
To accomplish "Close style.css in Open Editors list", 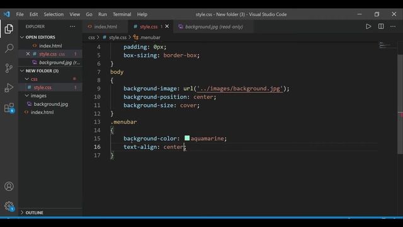I will click(28, 54).
